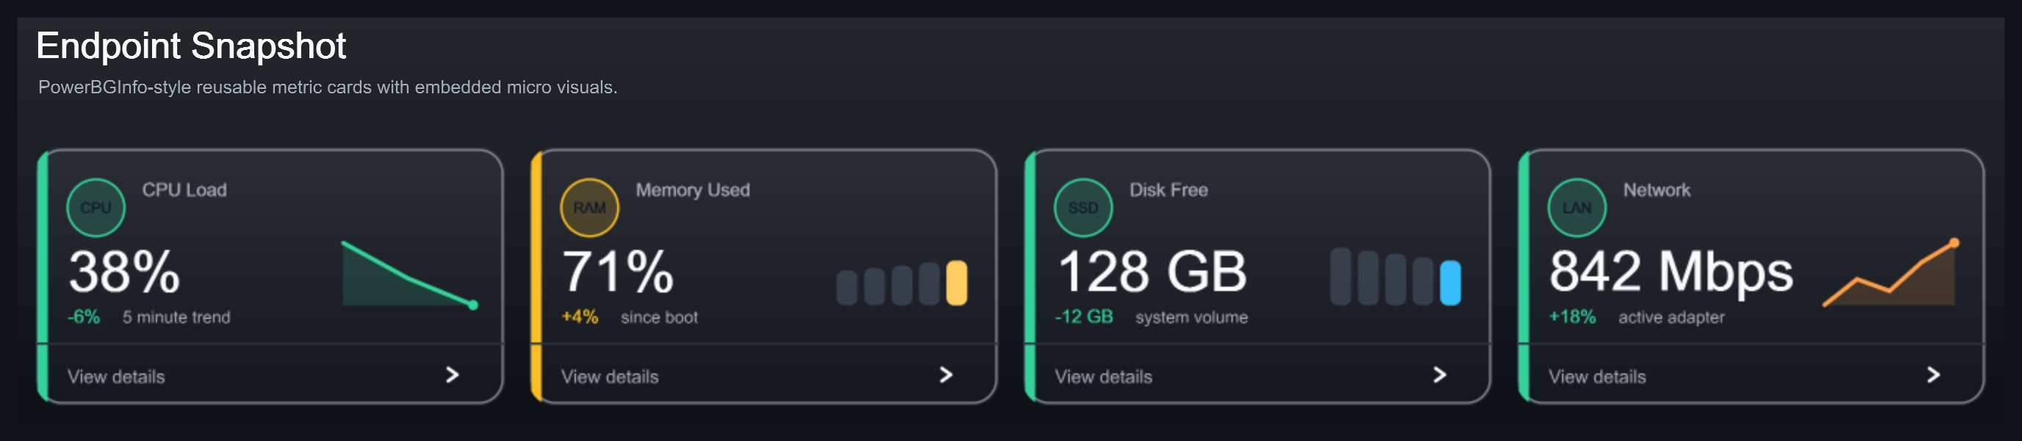The image size is (2022, 441).
Task: Expand CPU Load details chevron arrow
Action: [452, 375]
